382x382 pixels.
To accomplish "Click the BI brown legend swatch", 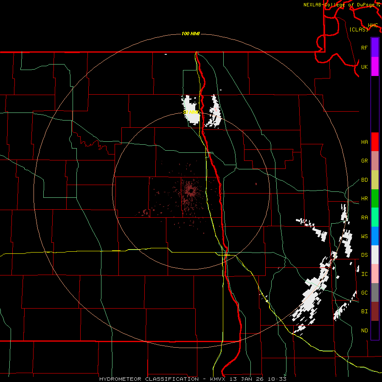I will [375, 312].
